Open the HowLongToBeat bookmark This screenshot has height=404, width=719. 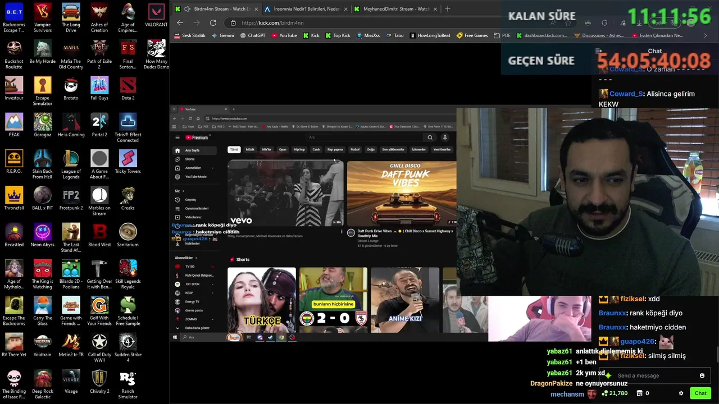[x=430, y=35]
